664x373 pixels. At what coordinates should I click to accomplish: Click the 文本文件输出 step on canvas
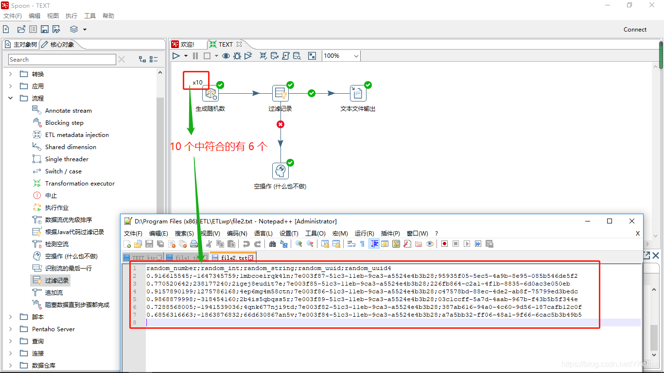click(358, 93)
